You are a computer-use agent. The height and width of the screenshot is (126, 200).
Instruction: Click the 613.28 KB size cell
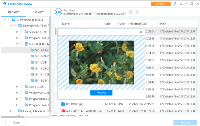click(111, 104)
